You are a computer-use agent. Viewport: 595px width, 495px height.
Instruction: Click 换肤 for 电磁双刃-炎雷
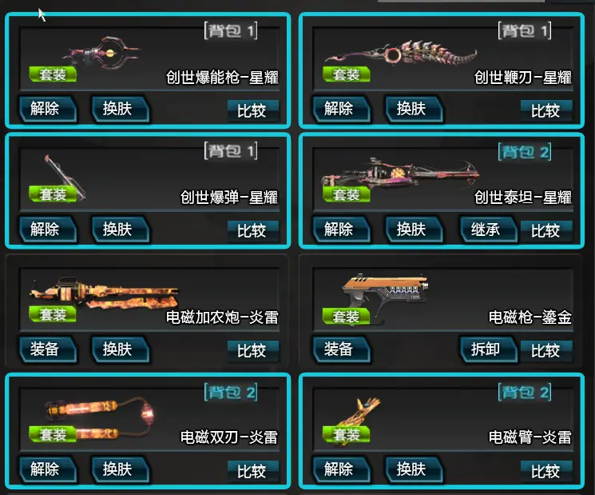[x=121, y=469]
